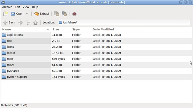Click the Open archive button

17,14
